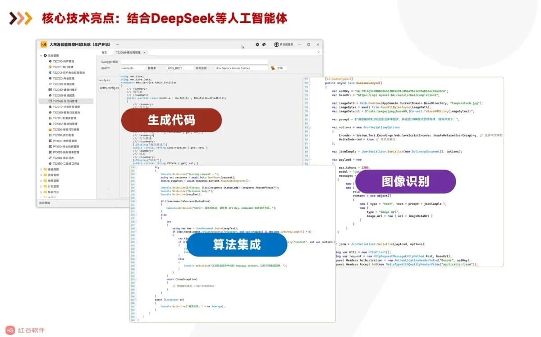Click the dbKEY masterdb field

[133, 68]
